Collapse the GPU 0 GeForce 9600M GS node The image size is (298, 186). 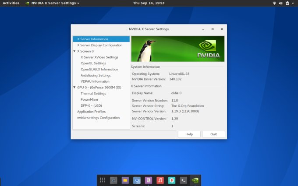pos(74,87)
